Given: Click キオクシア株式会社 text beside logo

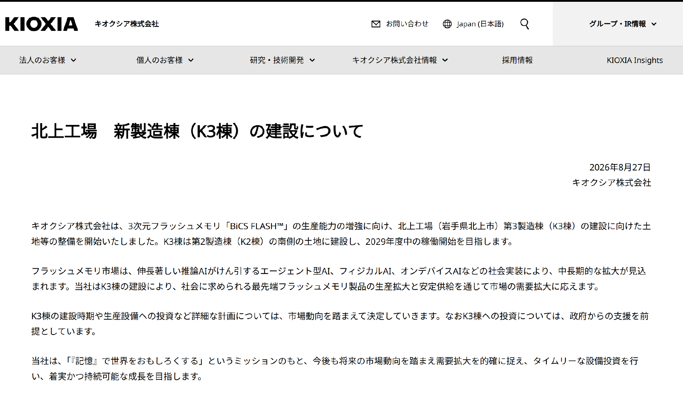Looking at the screenshot, I should click(x=127, y=24).
